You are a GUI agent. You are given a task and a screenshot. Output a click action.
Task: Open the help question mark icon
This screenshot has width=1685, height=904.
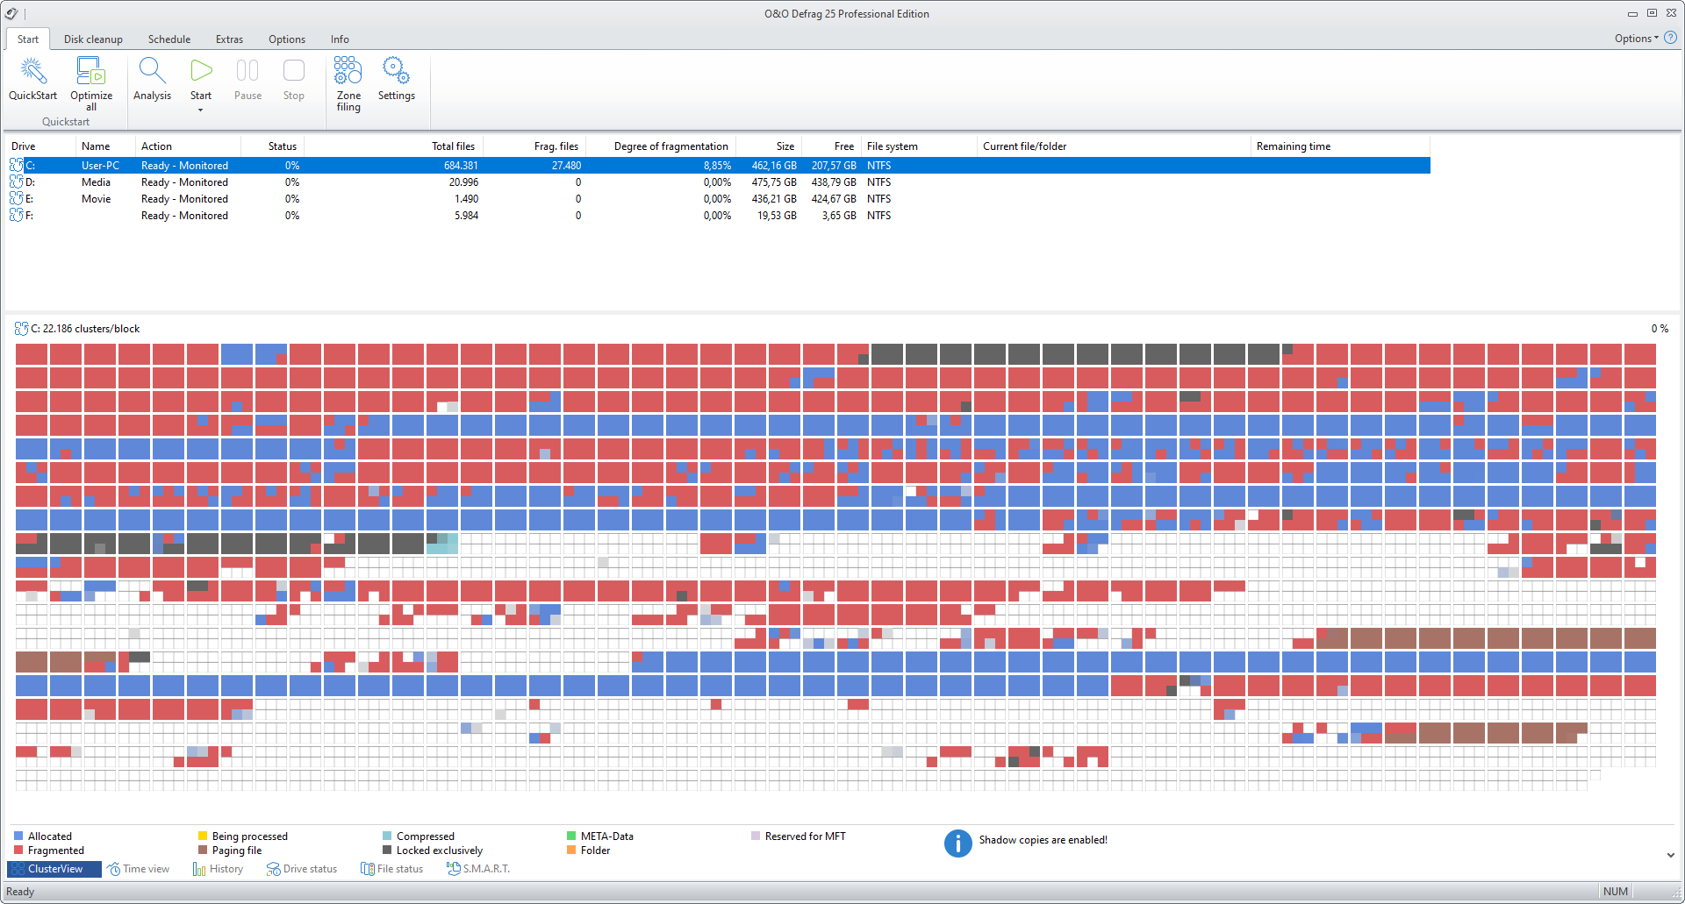click(x=1670, y=38)
